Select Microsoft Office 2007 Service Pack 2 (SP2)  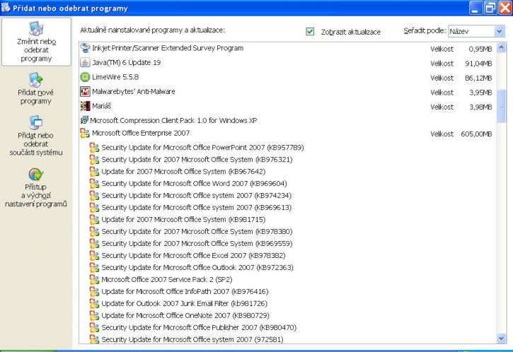click(x=167, y=279)
